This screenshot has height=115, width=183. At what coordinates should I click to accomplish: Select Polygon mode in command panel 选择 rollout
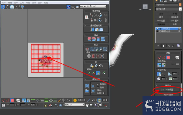point(168,57)
